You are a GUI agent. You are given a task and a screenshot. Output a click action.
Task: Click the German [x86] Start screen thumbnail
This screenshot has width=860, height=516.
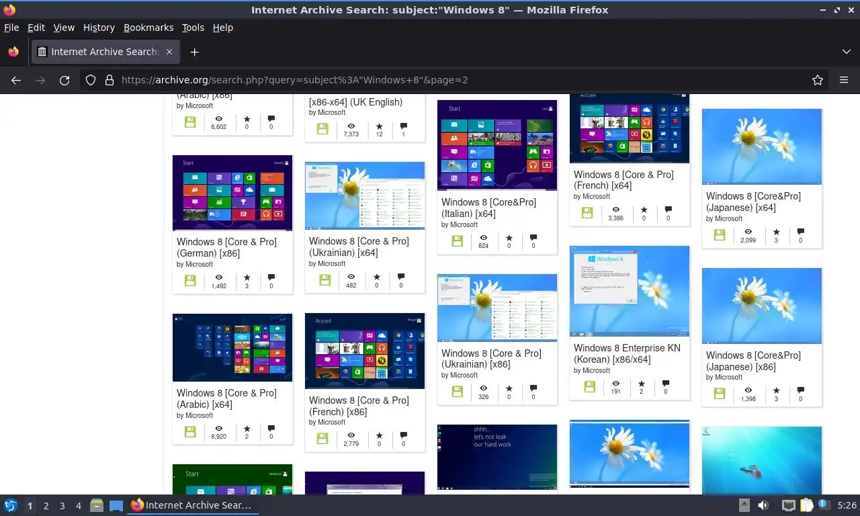(232, 193)
